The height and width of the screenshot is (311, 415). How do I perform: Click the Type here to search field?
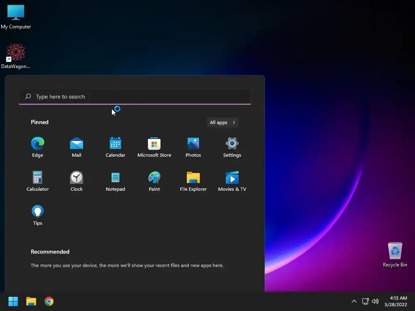coord(135,96)
